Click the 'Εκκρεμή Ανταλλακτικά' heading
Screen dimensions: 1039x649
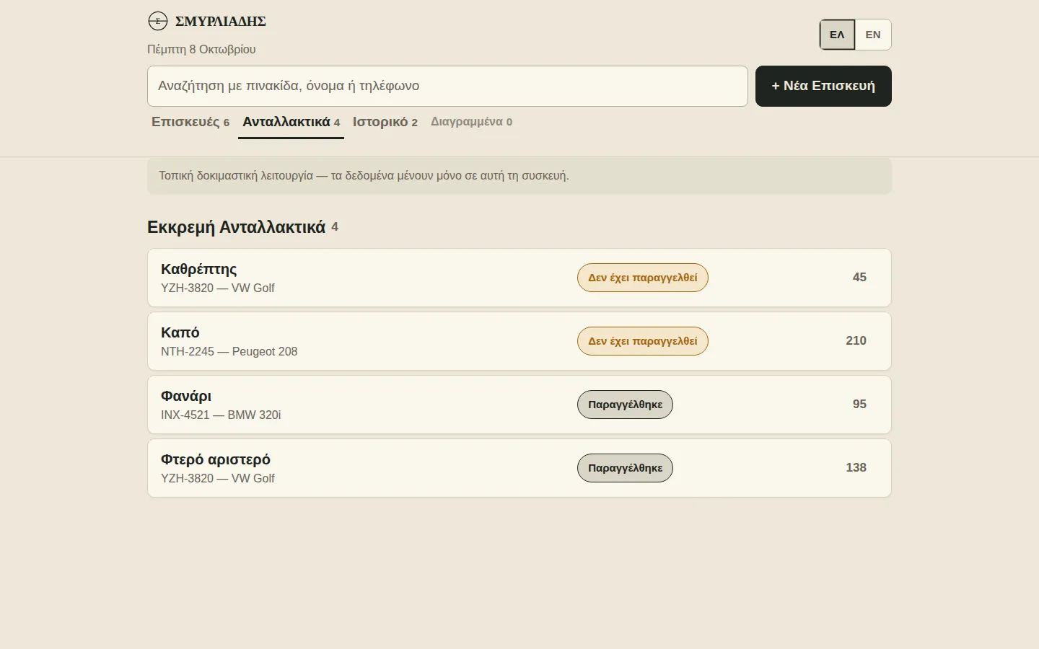point(237,227)
